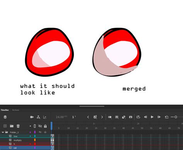Toggle the red highlight dot on red layer
This screenshot has width=183, height=150.
click(x=30, y=144)
